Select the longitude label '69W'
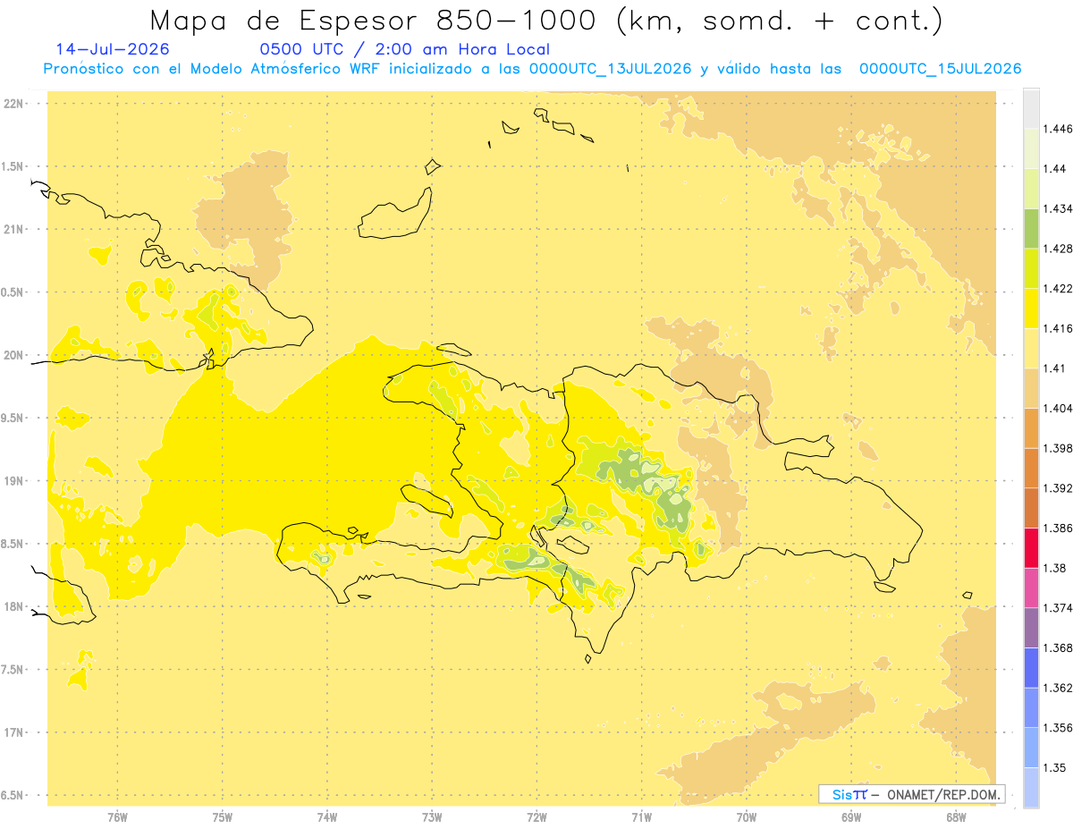 pyautogui.click(x=851, y=817)
